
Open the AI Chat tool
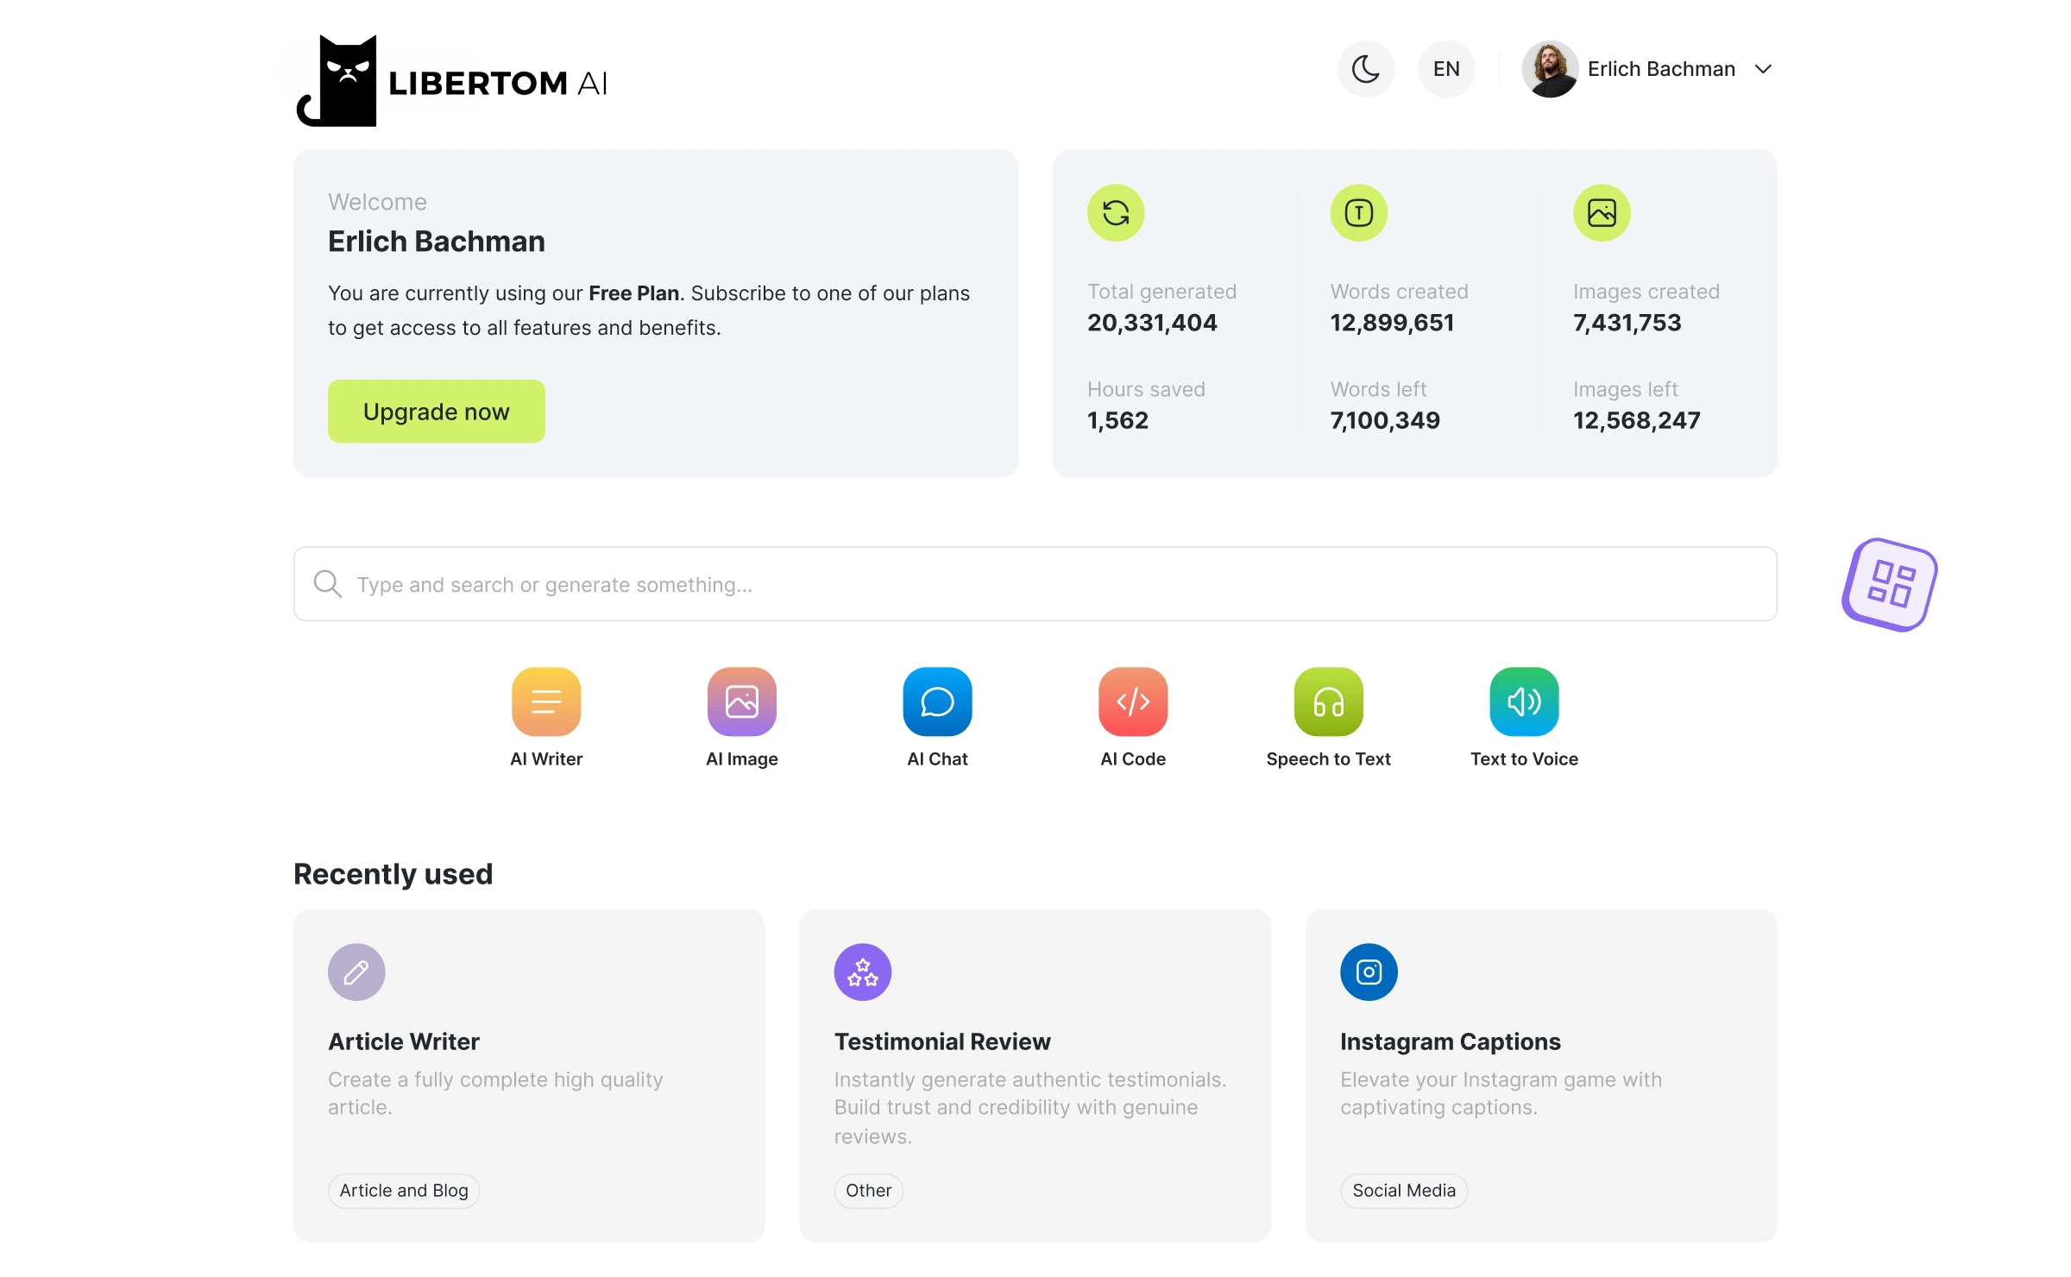click(937, 701)
